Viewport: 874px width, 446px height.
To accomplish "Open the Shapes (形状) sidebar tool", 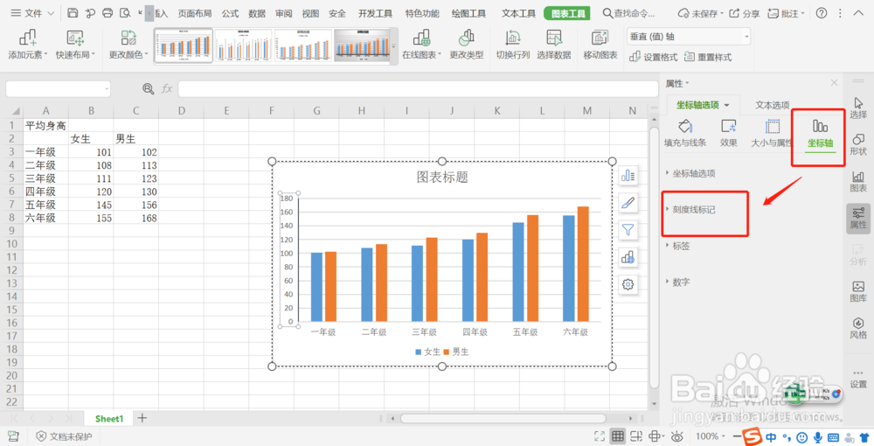I will coord(858,145).
